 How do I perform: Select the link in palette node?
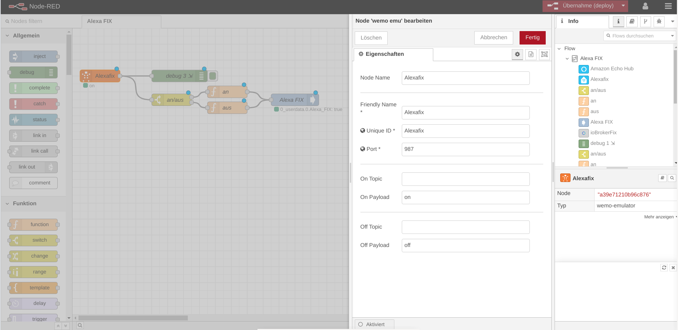coord(34,135)
